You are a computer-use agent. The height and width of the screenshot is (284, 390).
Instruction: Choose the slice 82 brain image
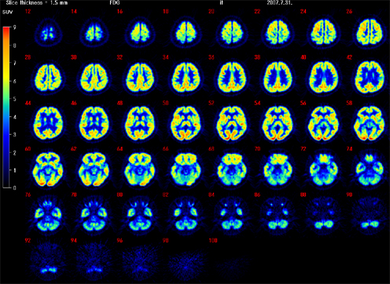coord(186,216)
